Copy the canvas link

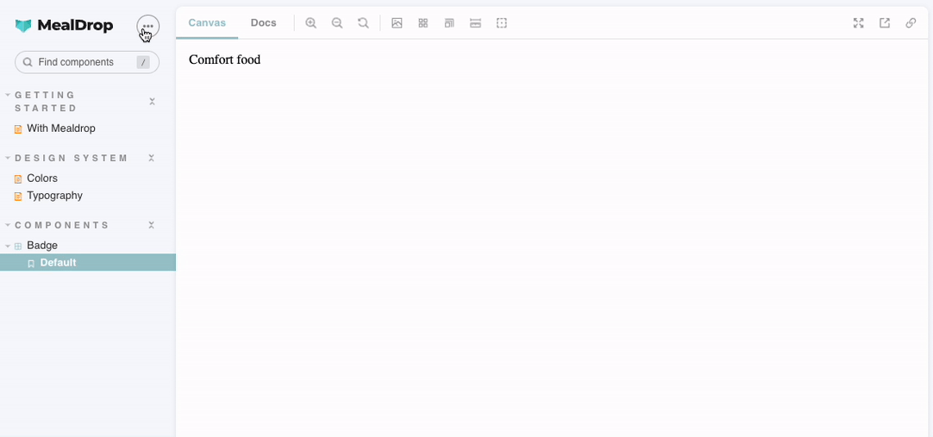[x=911, y=23]
